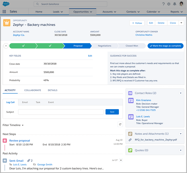Image resolution: width=187 pixels, height=173 pixels.
Task: Expand the Opportunities nav dropdown arrow
Action: tap(91, 12)
